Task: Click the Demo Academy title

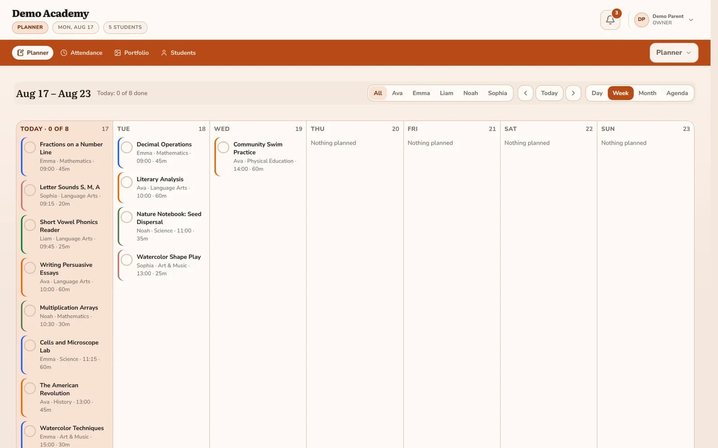Action: pos(50,13)
